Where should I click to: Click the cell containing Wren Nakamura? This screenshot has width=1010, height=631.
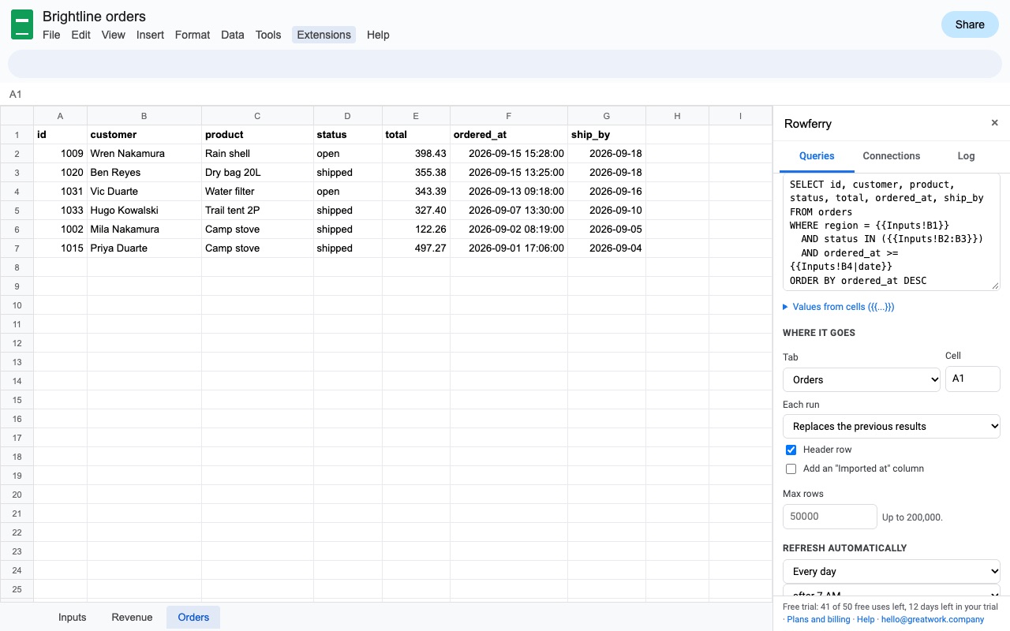click(x=144, y=154)
